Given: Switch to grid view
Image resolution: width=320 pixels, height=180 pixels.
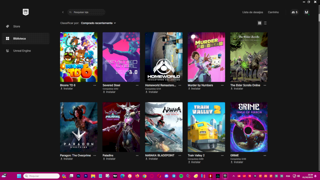Looking at the screenshot, I should pyautogui.click(x=260, y=23).
